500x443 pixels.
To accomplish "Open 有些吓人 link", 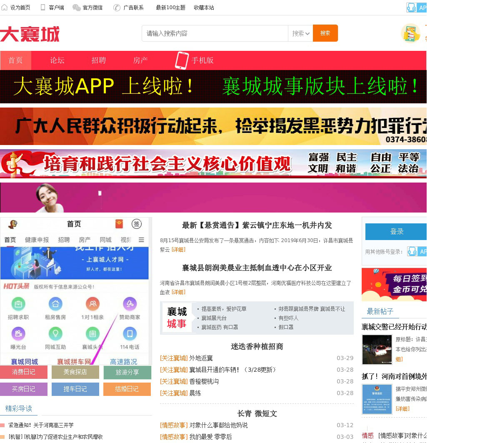I will 288,318.
